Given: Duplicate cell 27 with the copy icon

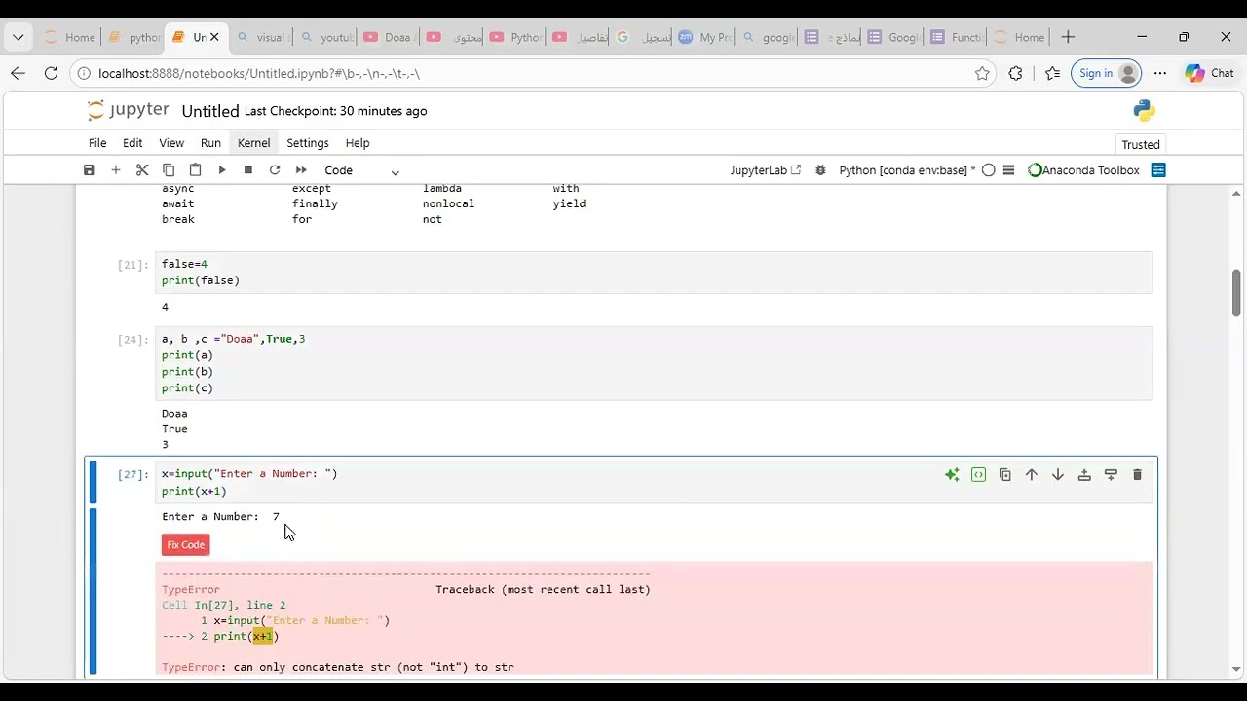Looking at the screenshot, I should coord(1004,475).
